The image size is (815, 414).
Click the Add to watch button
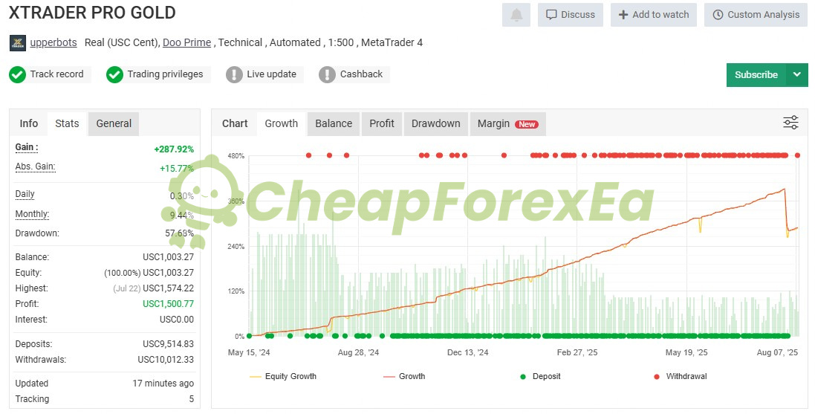tap(654, 15)
